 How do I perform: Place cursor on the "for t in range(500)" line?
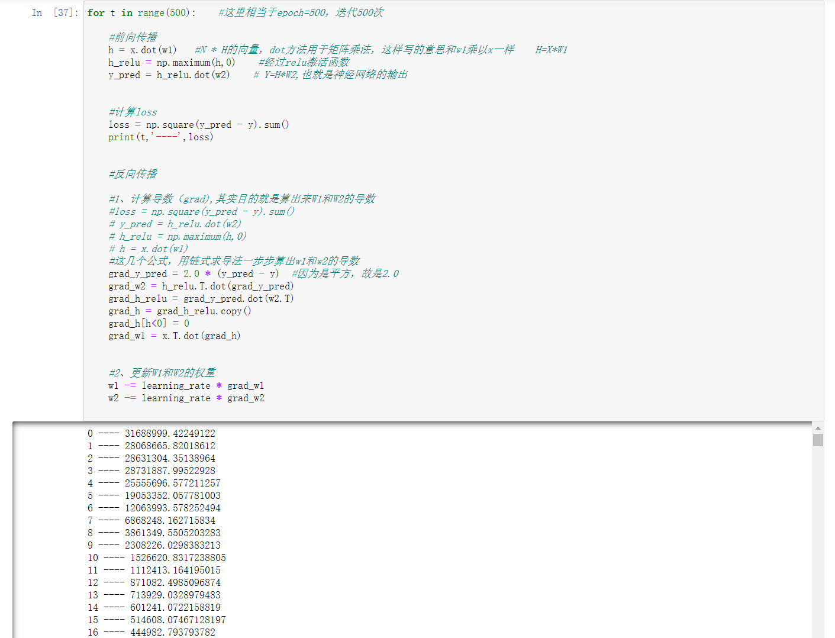[x=142, y=12]
